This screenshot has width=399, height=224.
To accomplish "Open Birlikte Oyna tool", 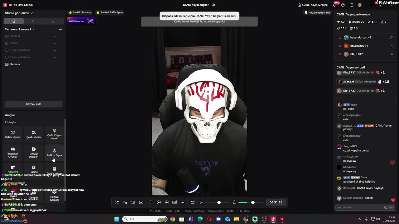I will click(54, 152).
